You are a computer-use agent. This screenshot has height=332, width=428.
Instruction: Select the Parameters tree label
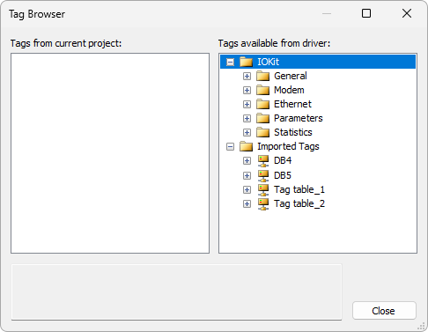pyautogui.click(x=299, y=118)
